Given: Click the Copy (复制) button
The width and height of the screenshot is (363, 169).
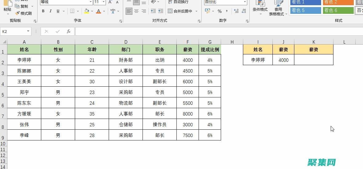Looking at the screenshot, I should point(22,6).
